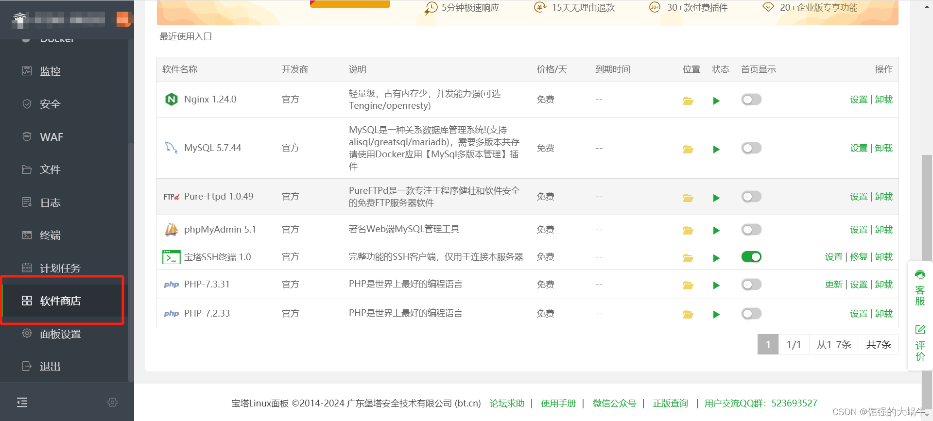Click the Pure-Ftpd 1.0.49 software name
Image resolution: width=933 pixels, height=421 pixels.
tap(219, 197)
